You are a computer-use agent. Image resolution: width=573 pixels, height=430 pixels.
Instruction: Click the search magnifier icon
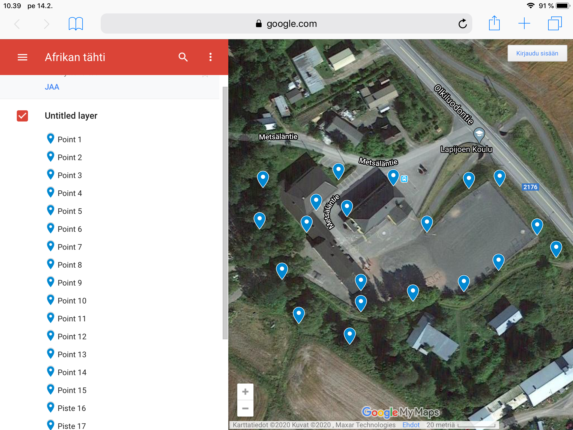point(183,57)
